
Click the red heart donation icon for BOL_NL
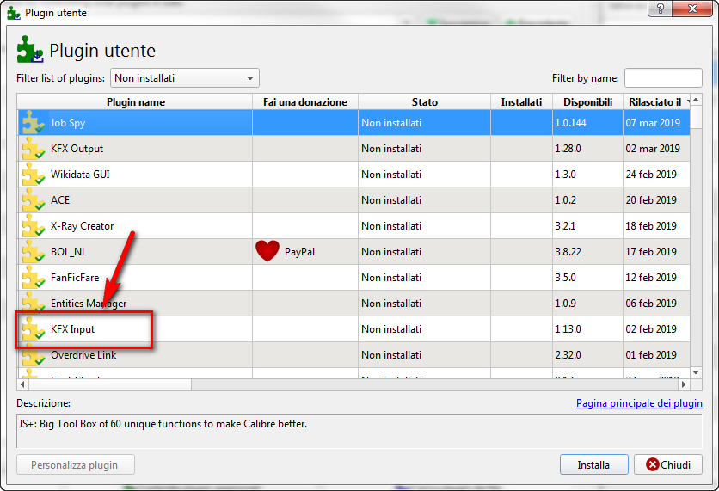(267, 251)
